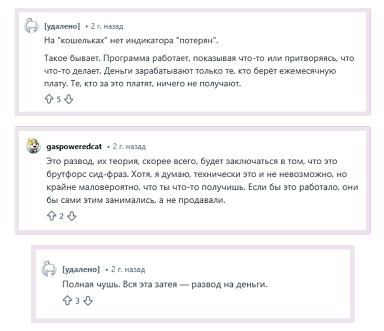This screenshot has width=384, height=331.
Task: Downvote gaspoweredcat's comment
Action: pos(72,216)
